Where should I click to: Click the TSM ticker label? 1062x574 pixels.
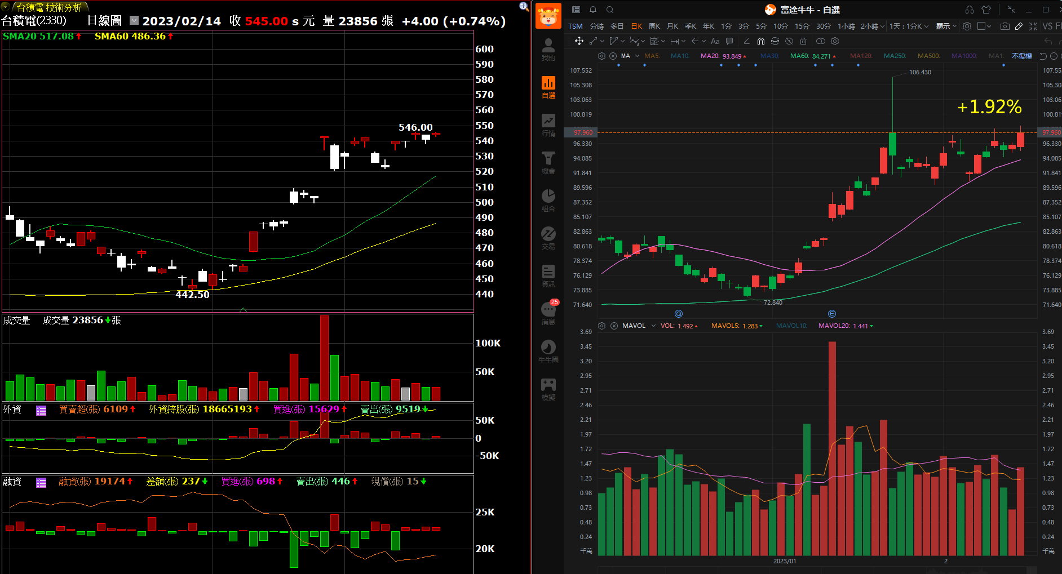pyautogui.click(x=575, y=26)
